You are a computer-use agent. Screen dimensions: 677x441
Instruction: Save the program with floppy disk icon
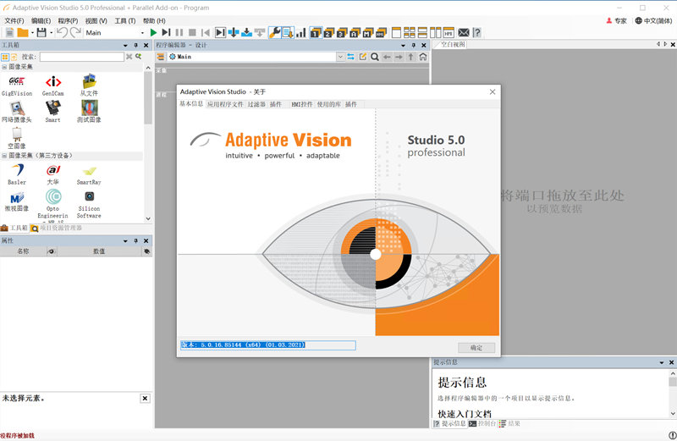coord(41,32)
